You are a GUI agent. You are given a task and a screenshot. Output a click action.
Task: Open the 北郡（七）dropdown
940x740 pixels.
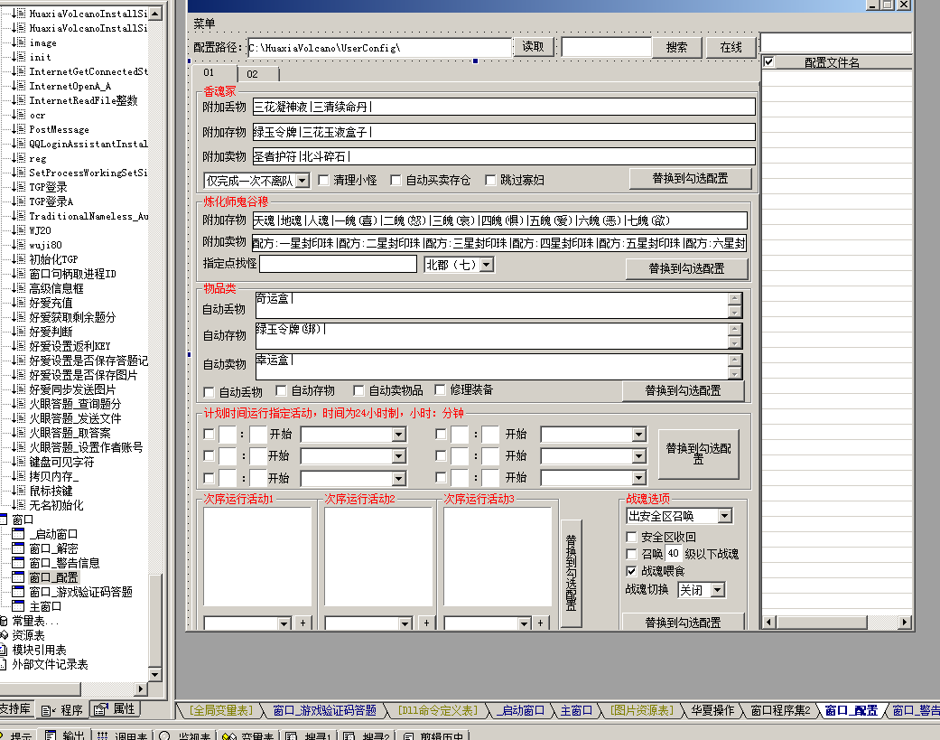pyautogui.click(x=487, y=265)
